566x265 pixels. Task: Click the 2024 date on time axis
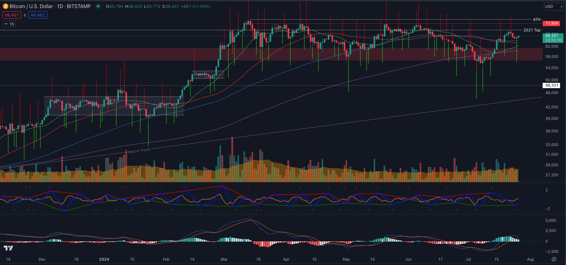[104, 259]
